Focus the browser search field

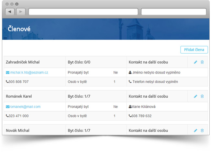click(x=173, y=12)
